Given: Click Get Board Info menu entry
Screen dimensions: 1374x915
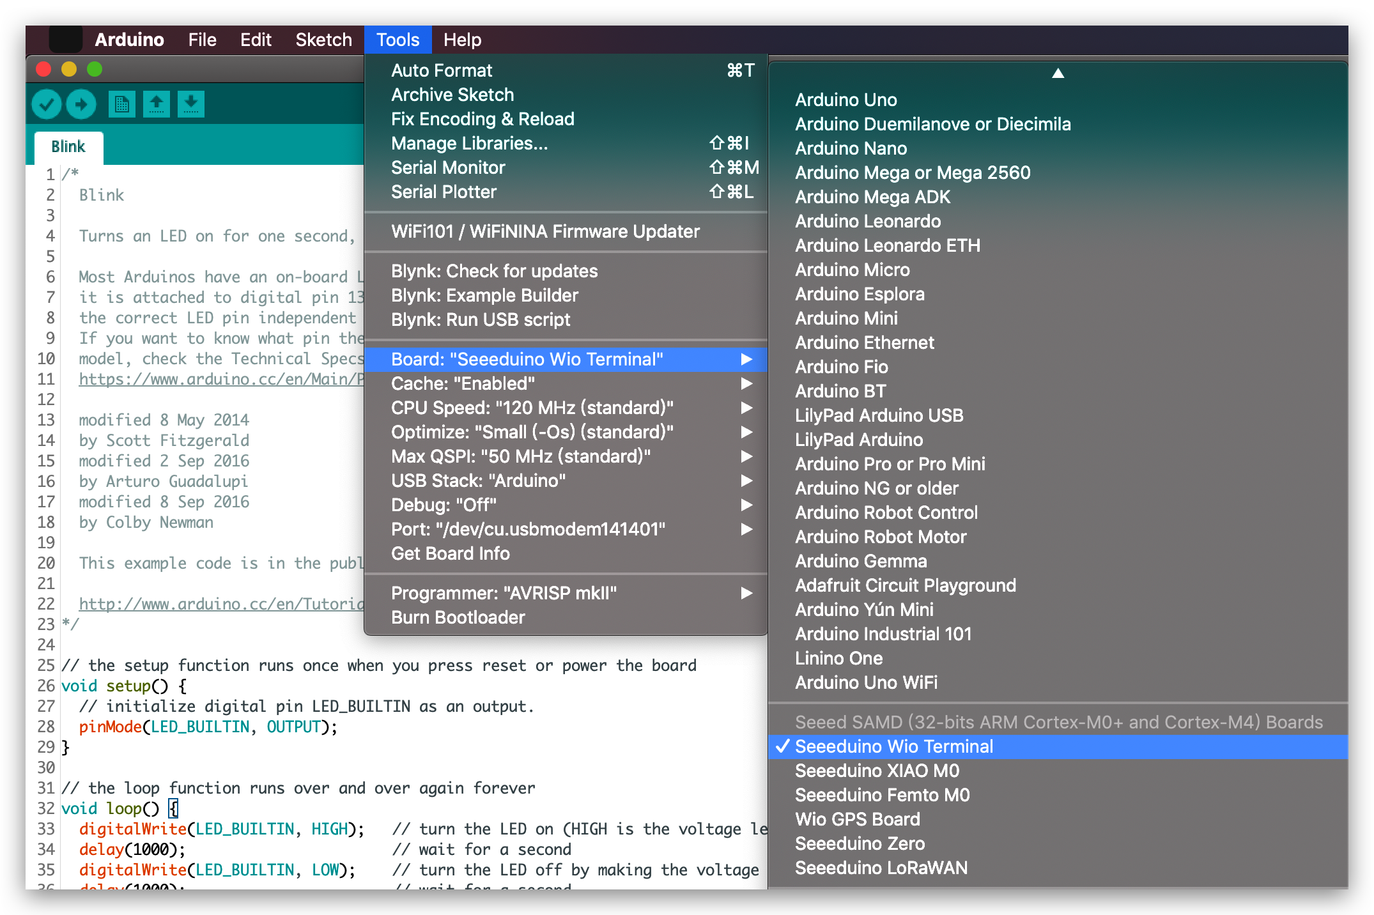Looking at the screenshot, I should [450, 553].
